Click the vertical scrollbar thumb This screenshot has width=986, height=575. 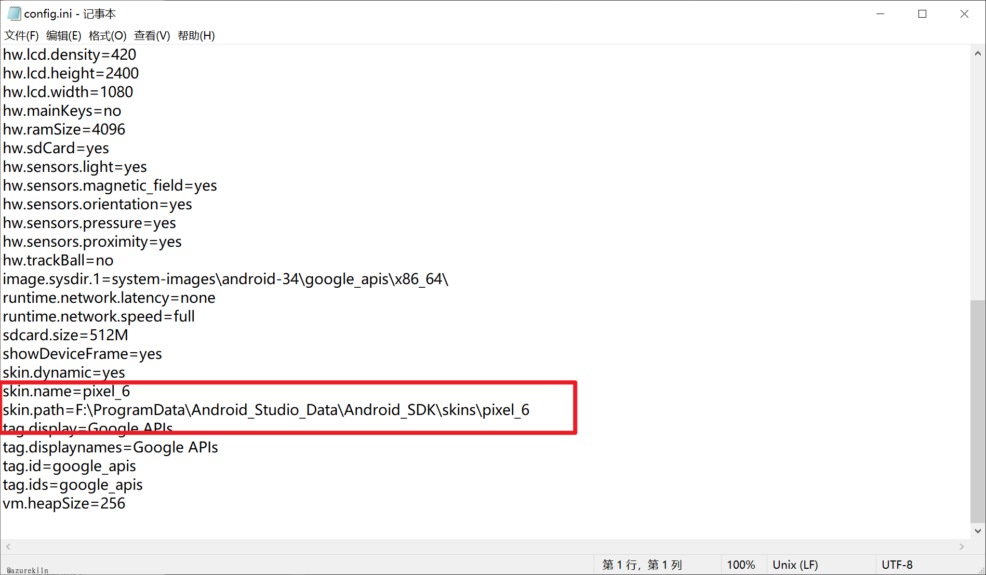(x=978, y=411)
